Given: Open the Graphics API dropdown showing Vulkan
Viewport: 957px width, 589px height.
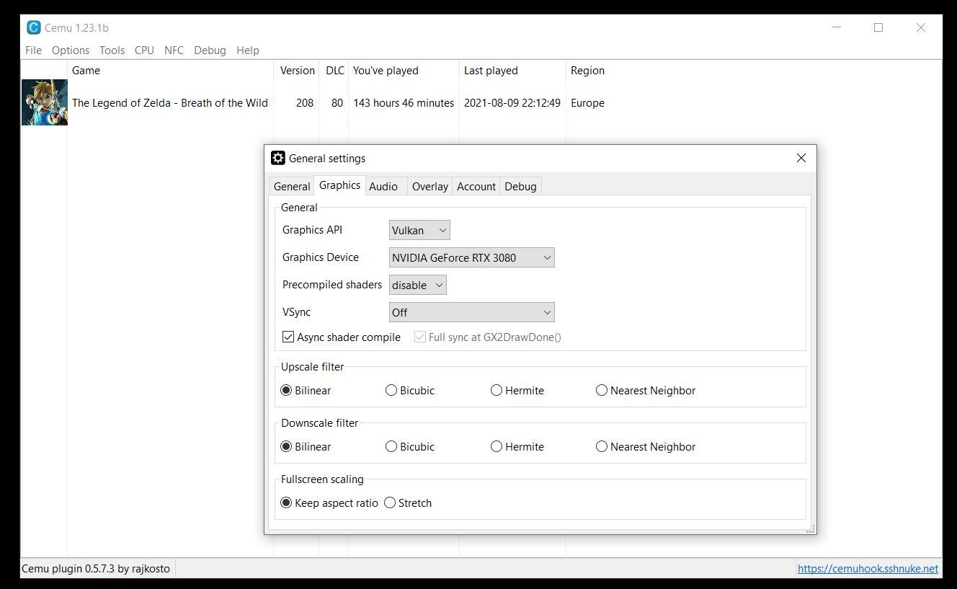Looking at the screenshot, I should pos(419,230).
